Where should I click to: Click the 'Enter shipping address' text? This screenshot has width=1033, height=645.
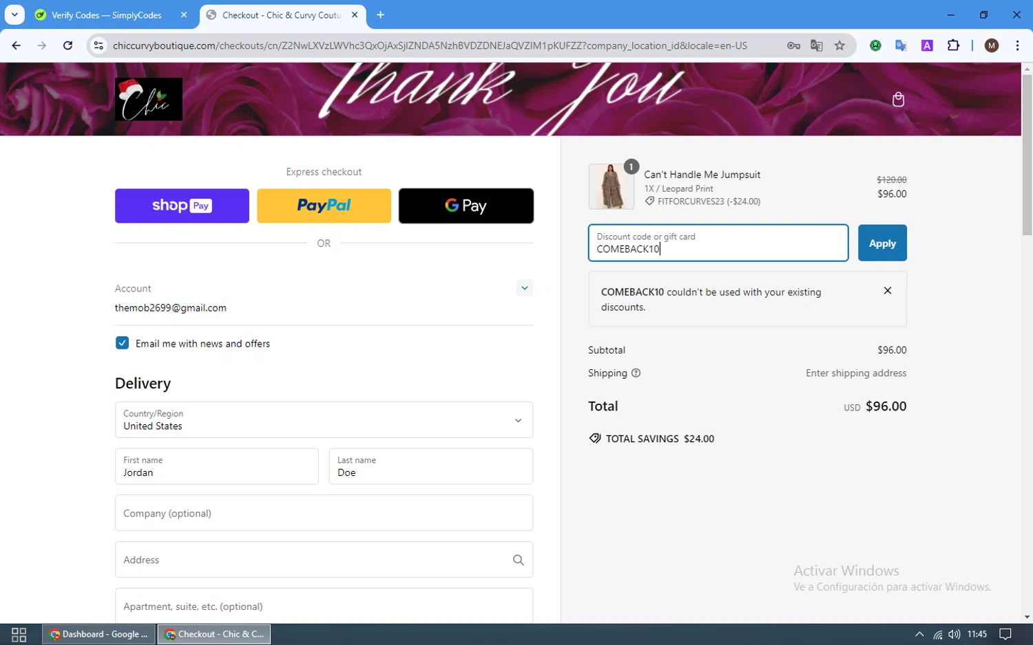click(x=856, y=373)
